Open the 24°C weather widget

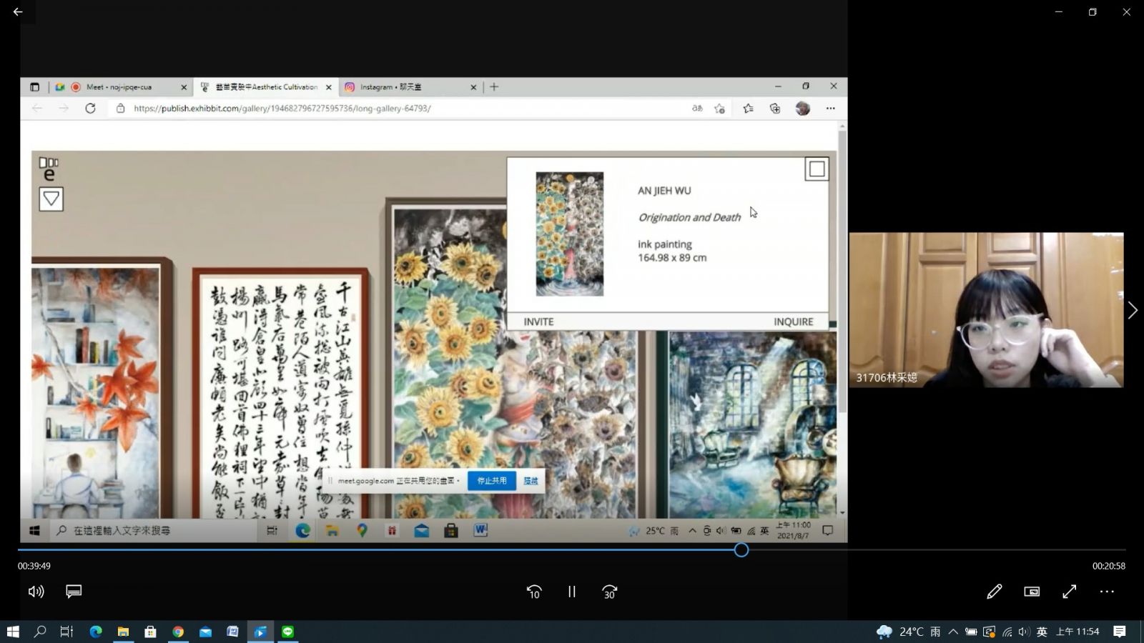[908, 632]
